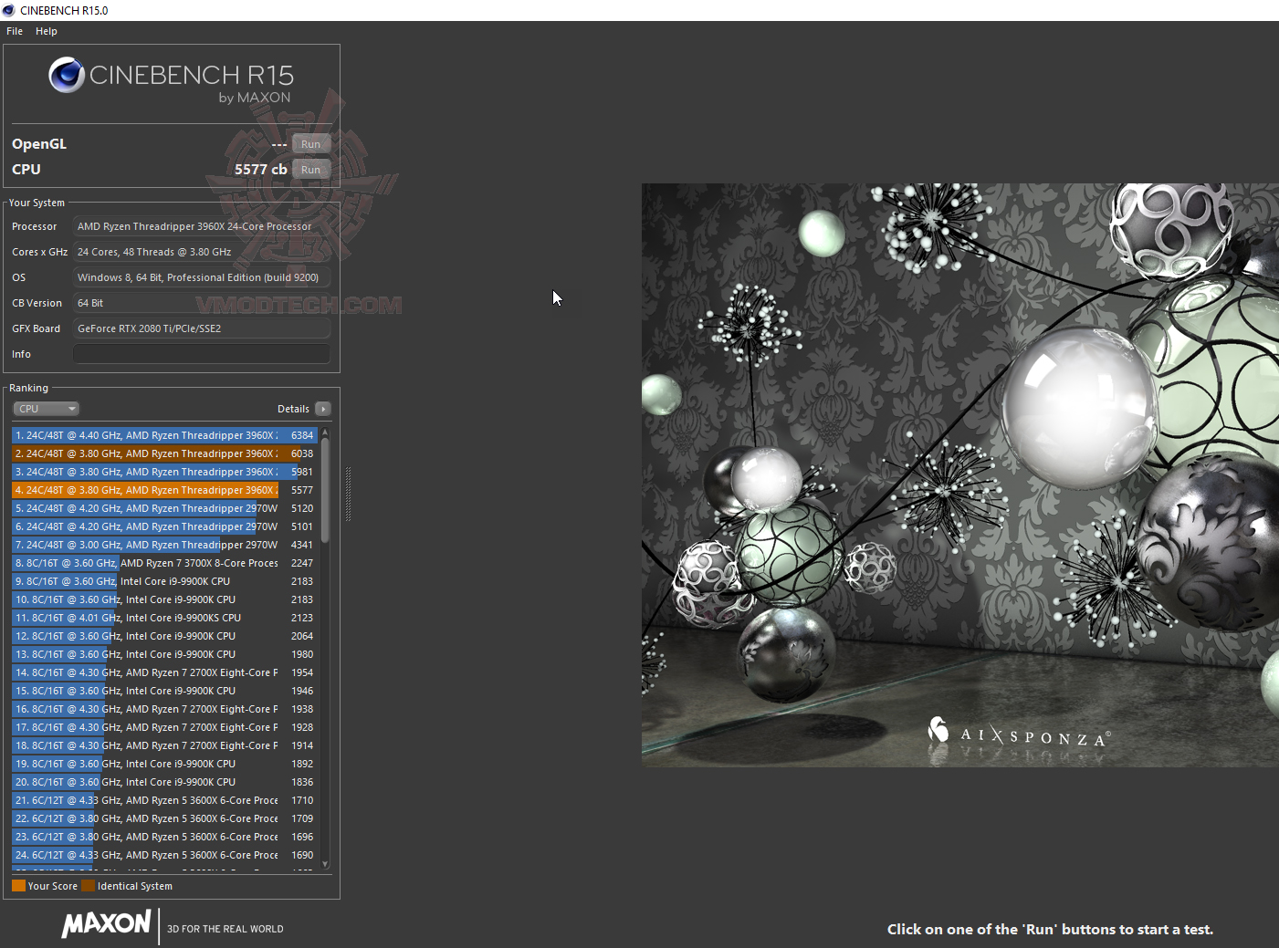Open the Help menu

[47, 31]
